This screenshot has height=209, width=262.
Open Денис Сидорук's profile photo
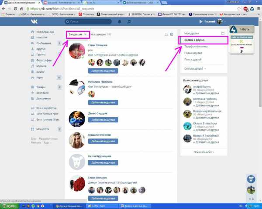click(x=77, y=119)
